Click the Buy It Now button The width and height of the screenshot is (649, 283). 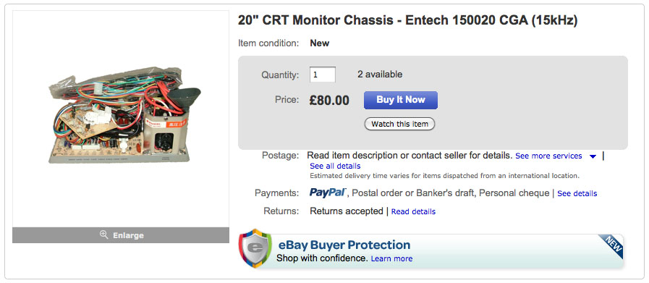click(x=401, y=100)
